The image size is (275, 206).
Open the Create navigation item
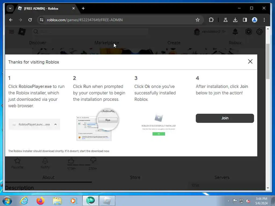(x=174, y=43)
